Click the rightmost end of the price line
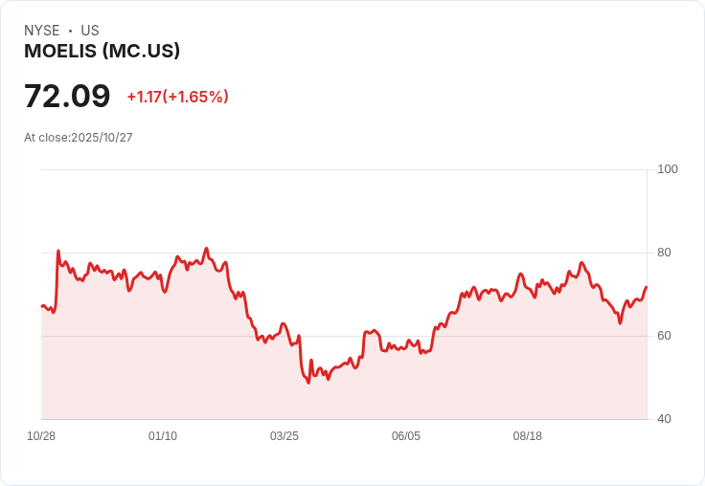 [x=647, y=287]
